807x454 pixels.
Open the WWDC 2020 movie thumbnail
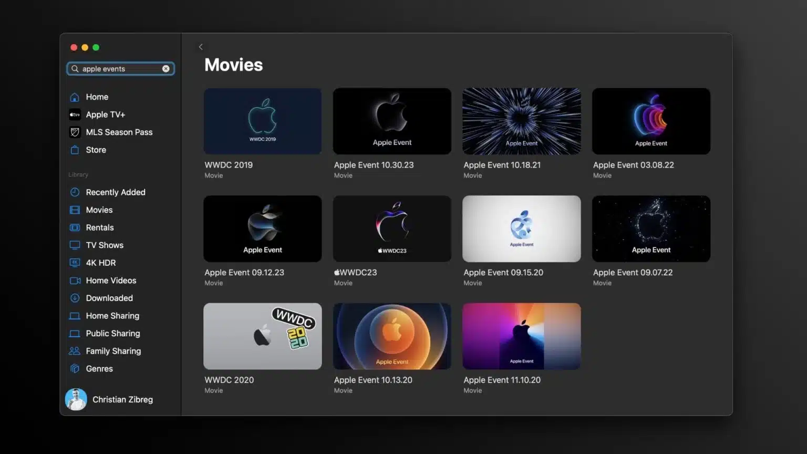coord(263,336)
